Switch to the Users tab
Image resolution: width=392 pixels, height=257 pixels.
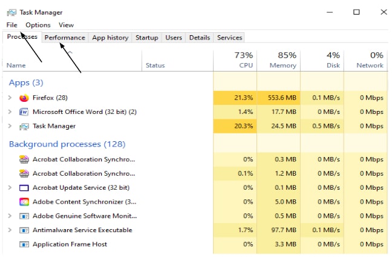174,38
